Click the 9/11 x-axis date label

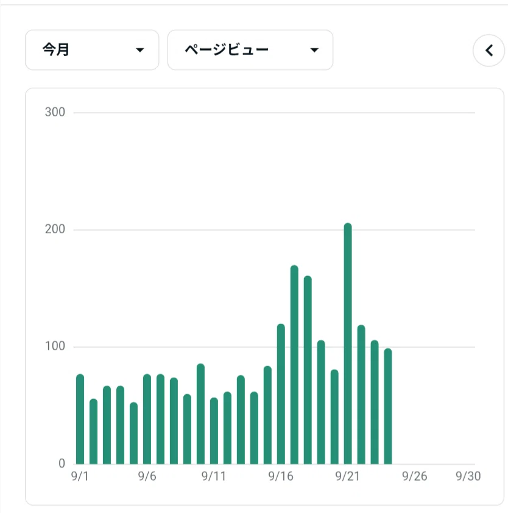click(214, 476)
